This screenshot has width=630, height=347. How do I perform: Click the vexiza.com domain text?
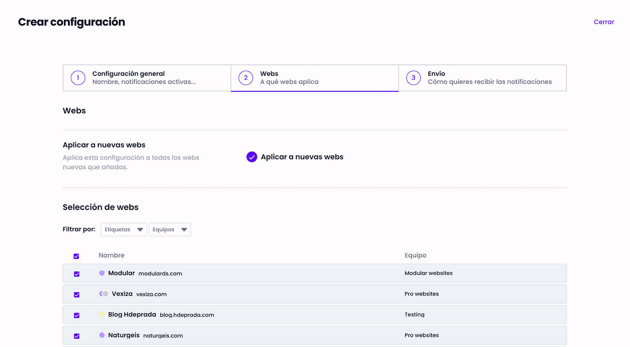[151, 294]
